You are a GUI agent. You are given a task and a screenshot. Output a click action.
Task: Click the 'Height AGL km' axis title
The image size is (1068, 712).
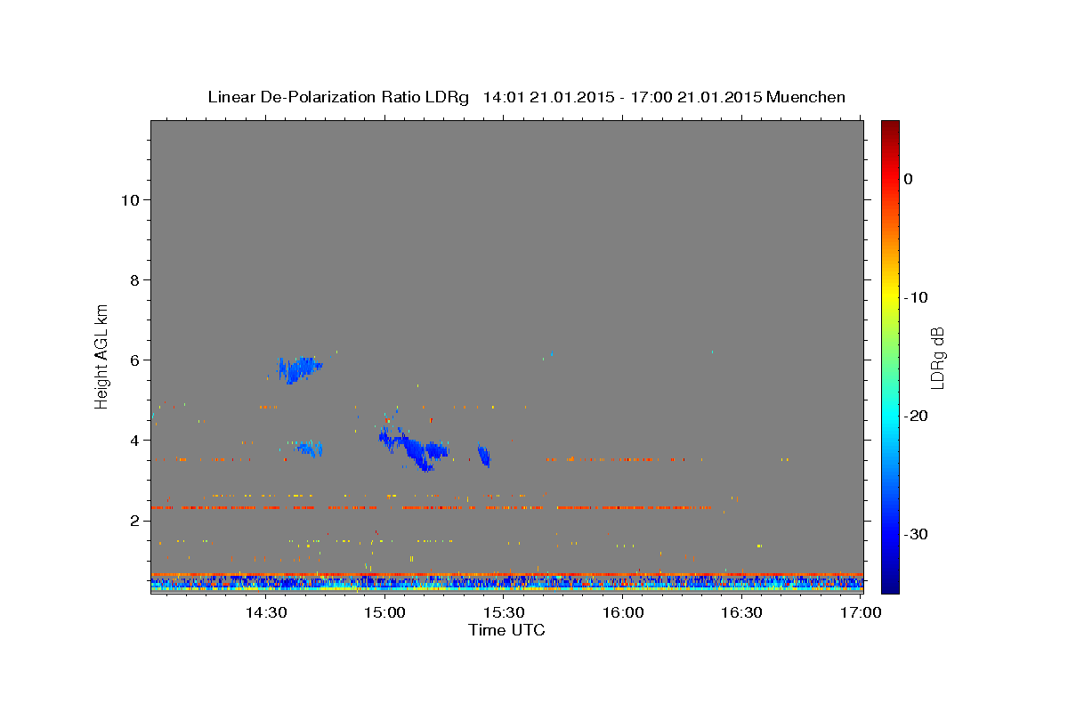pyautogui.click(x=102, y=356)
